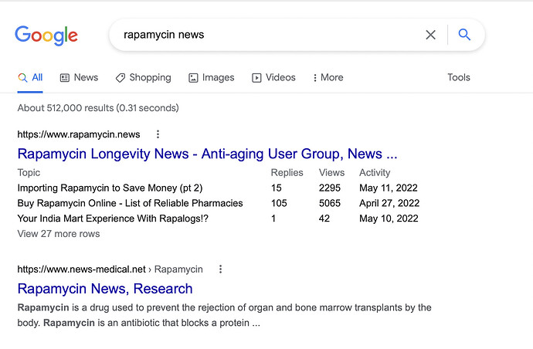The image size is (533, 349).
Task: Switch to the Videos tab
Action: point(273,77)
